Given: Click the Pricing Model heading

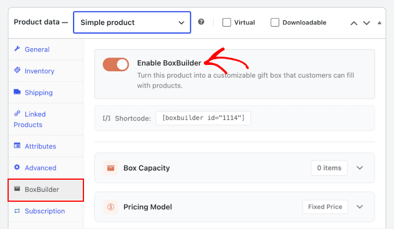Looking at the screenshot, I should 148,207.
